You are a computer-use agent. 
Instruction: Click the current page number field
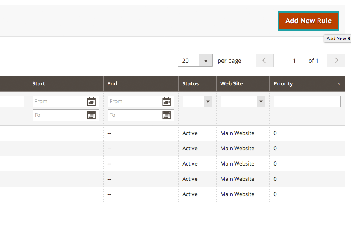(294, 61)
